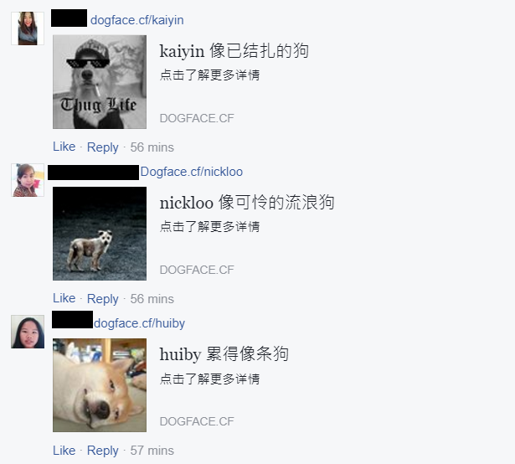Like the nickloo comment
The width and height of the screenshot is (515, 464).
coord(64,298)
